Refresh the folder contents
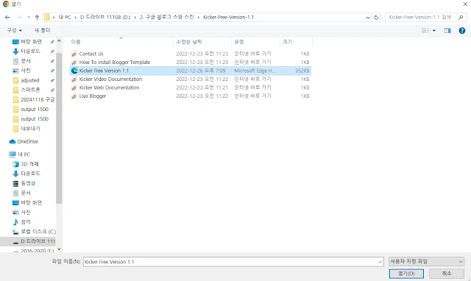471x281 pixels. click(376, 18)
